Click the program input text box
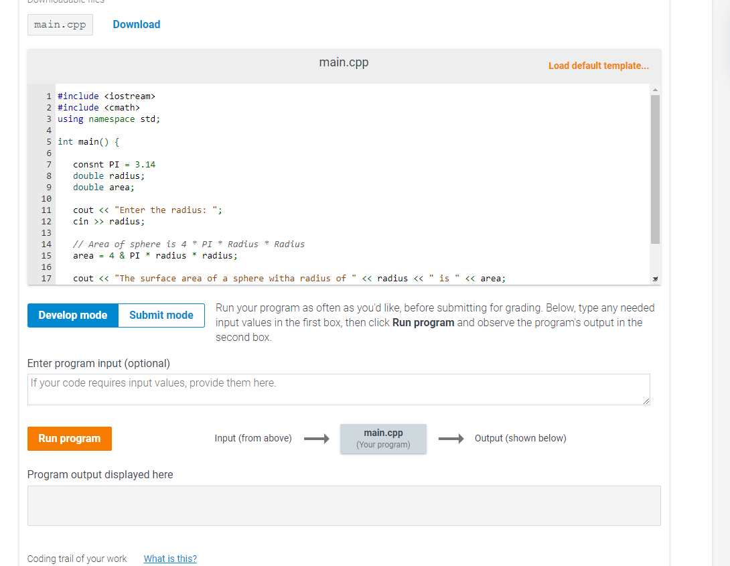 coord(338,388)
